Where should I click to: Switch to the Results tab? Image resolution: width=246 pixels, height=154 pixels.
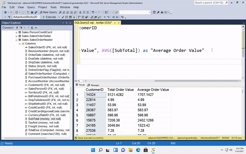[x=80, y=85]
